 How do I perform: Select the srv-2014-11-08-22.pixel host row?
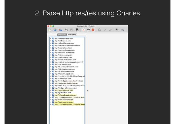[67, 86]
